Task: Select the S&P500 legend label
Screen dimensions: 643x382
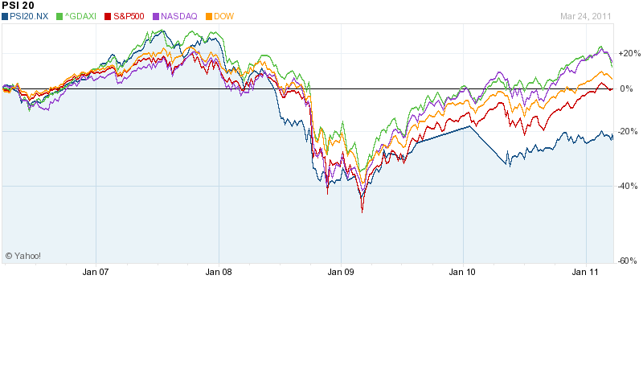Action: 129,16
